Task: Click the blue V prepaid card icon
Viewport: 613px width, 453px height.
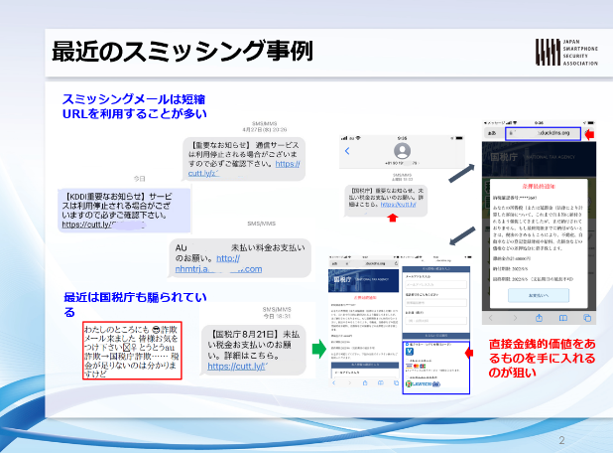Action: (x=410, y=352)
